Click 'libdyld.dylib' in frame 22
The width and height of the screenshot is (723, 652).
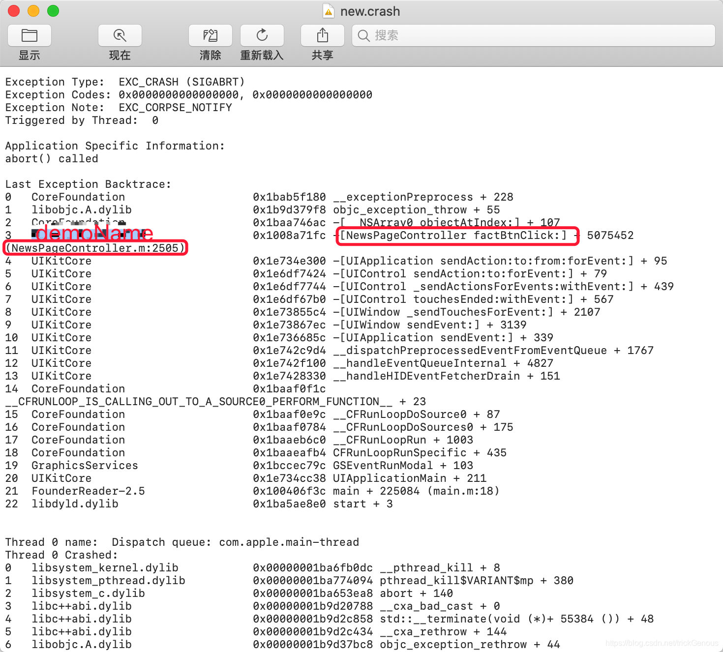[75, 504]
